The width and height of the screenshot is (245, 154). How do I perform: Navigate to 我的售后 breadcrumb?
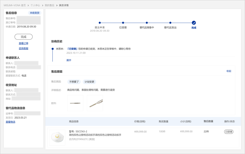tap(50, 5)
